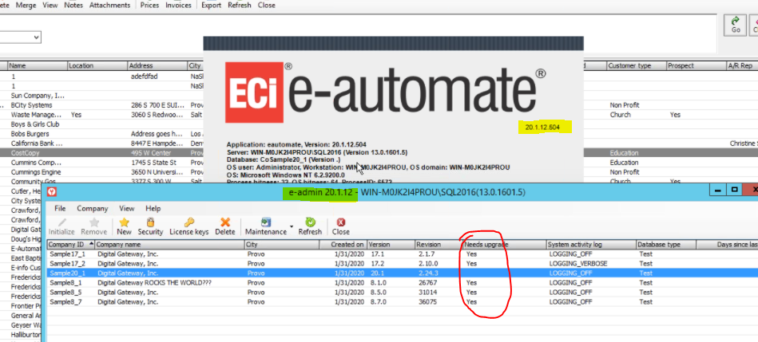Open the File menu in e-admin
The image size is (758, 342).
(60, 208)
